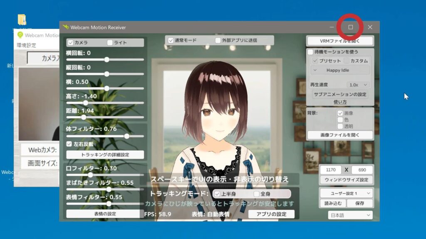Viewport: 426px width, 239px height.
Task: Select 全身 tracking mode
Action: (257, 194)
